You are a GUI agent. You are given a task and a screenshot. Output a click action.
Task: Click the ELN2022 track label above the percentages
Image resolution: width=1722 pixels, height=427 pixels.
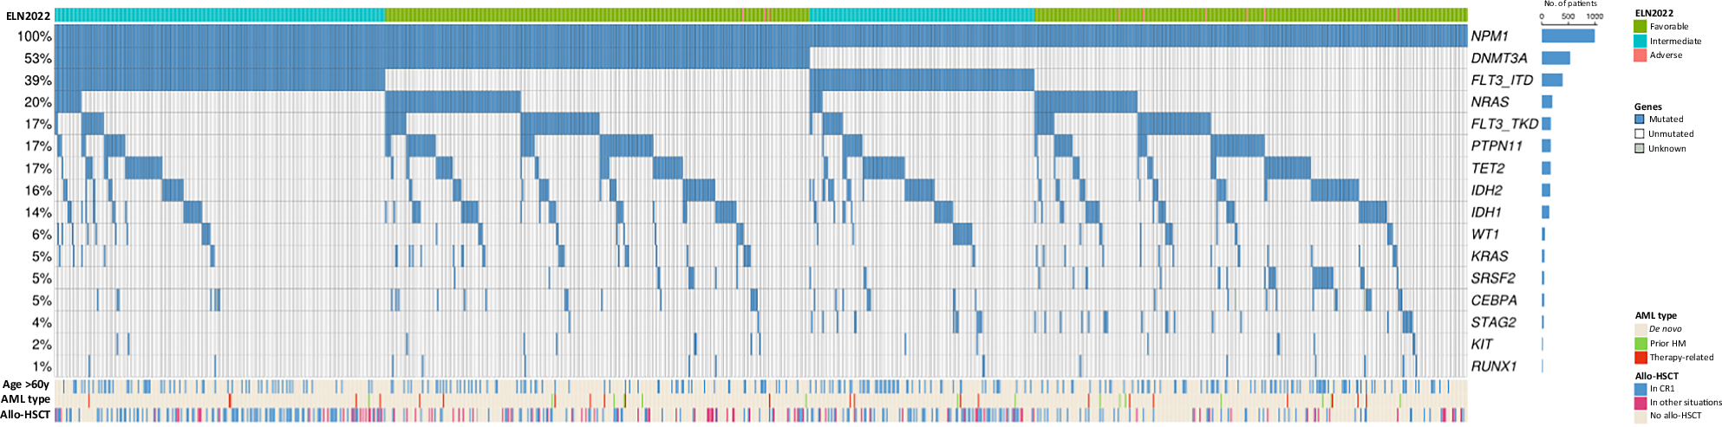coord(29,16)
